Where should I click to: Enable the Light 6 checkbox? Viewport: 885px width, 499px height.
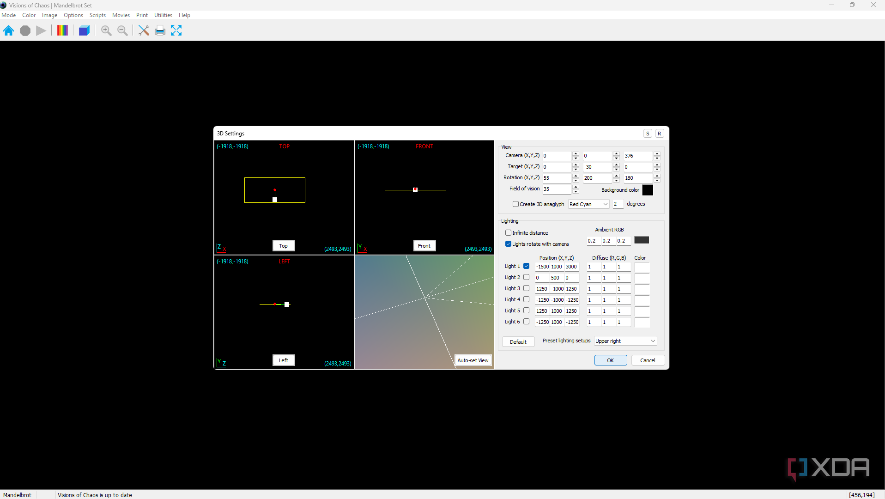[x=526, y=322]
